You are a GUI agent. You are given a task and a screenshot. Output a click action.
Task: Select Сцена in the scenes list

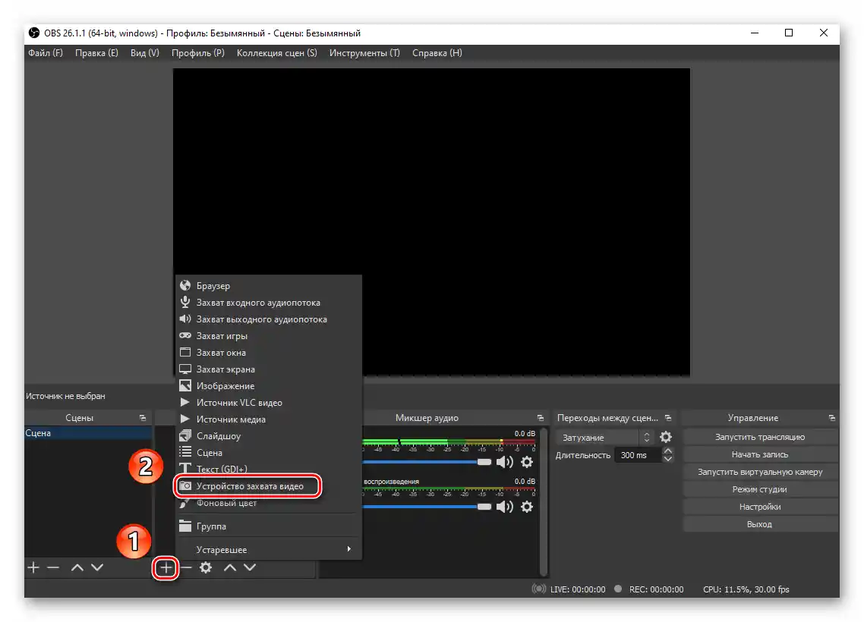click(x=87, y=433)
